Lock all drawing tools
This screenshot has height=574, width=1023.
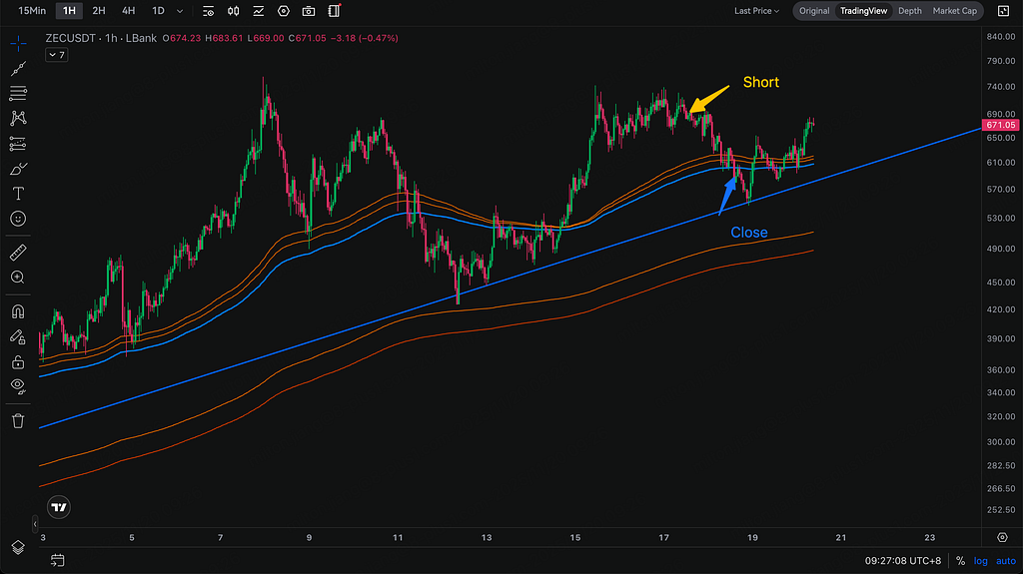[18, 362]
